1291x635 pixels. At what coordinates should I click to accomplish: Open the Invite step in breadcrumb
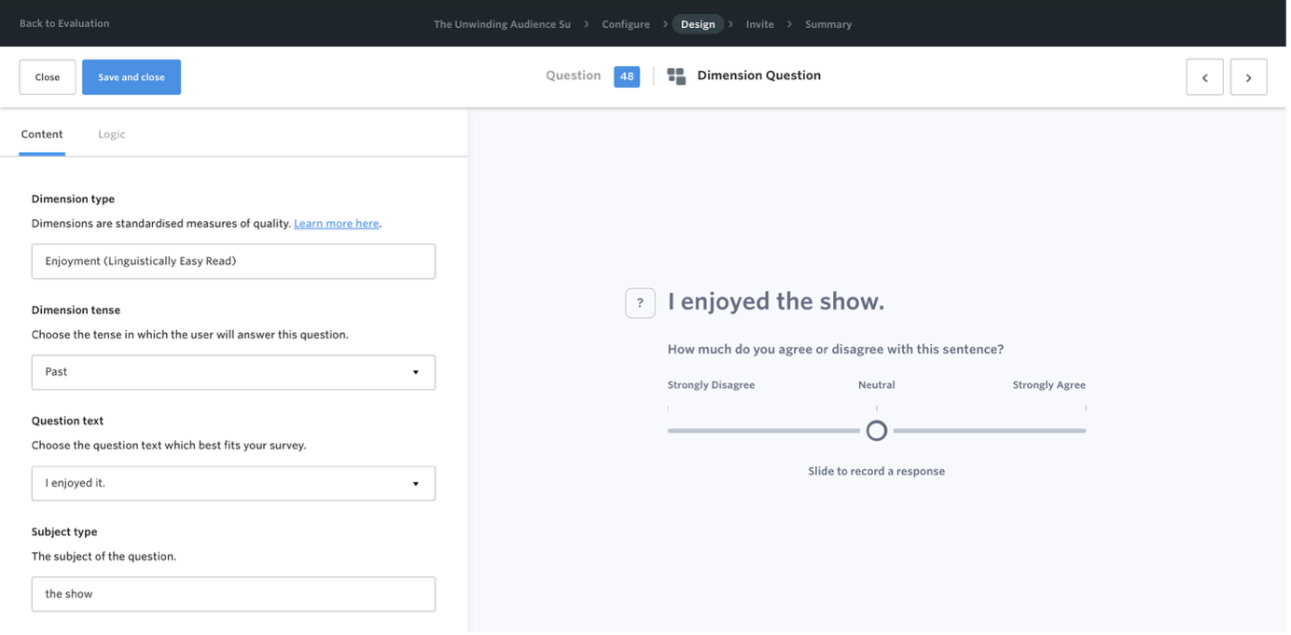759,24
